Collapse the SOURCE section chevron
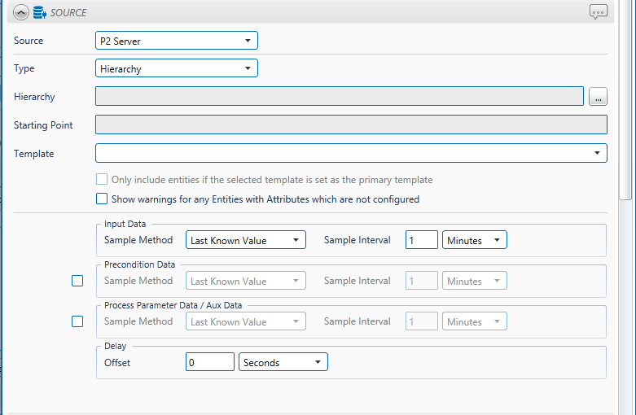Image resolution: width=636 pixels, height=415 pixels. coord(20,12)
